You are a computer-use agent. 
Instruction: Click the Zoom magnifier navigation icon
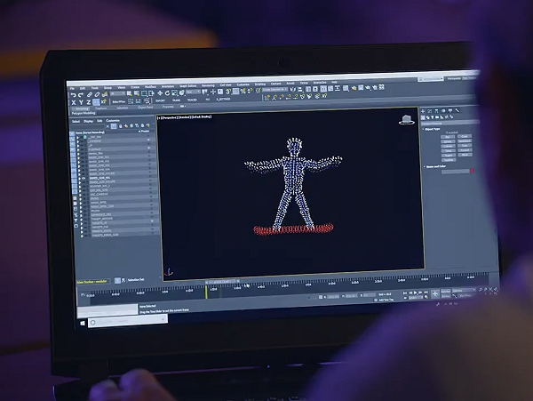click(x=481, y=290)
